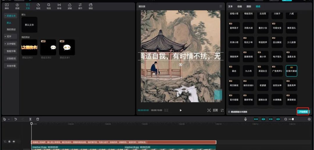The width and height of the screenshot is (314, 150).
Task: Select the 少儿故事 voice
Action: (292, 42)
